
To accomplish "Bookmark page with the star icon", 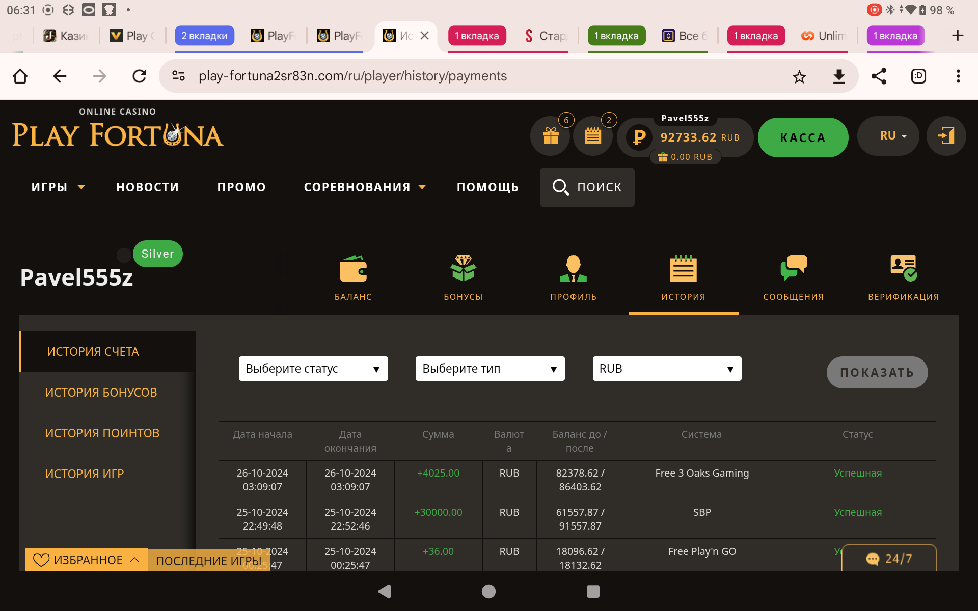I will pyautogui.click(x=799, y=77).
